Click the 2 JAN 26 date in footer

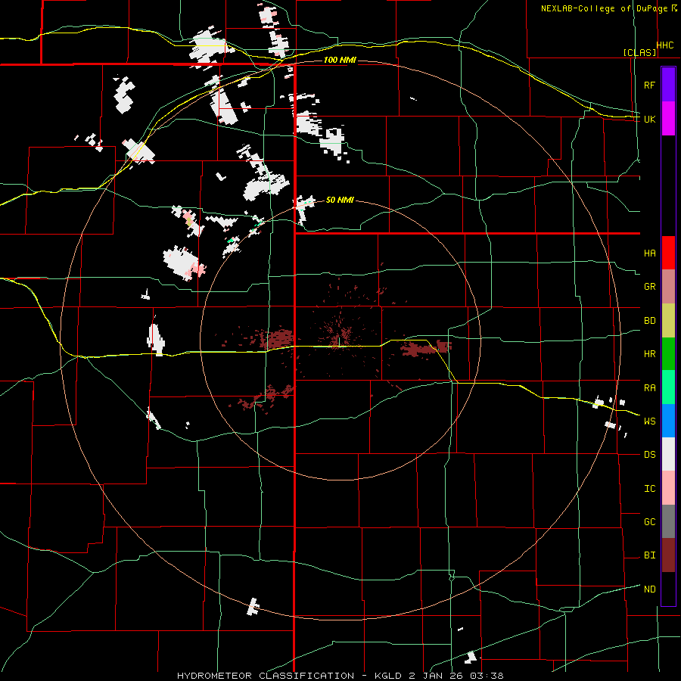tap(435, 676)
